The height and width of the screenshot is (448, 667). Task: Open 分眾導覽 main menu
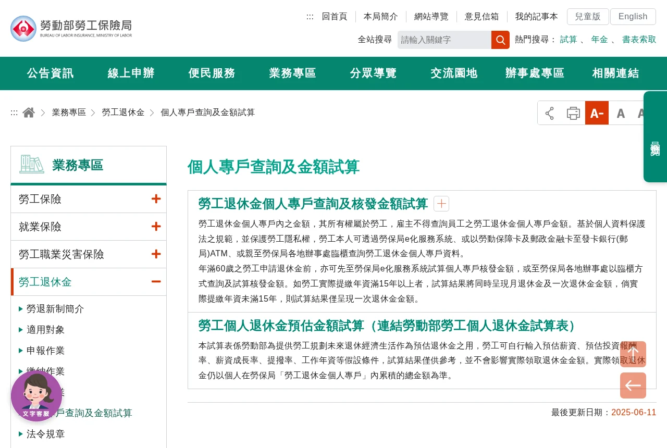point(374,73)
